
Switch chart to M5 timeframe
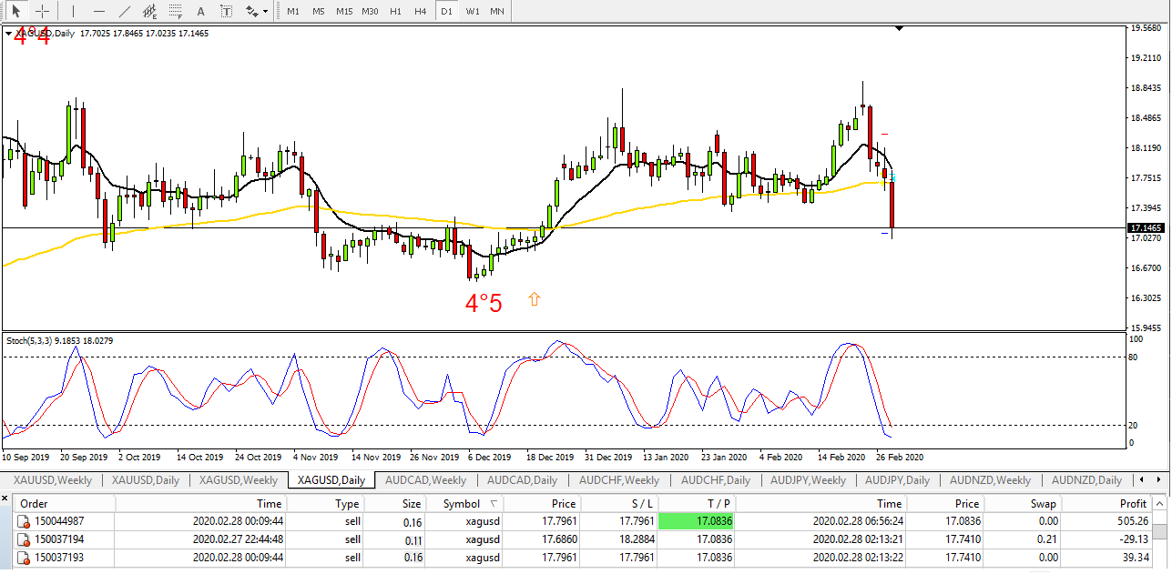tap(318, 11)
